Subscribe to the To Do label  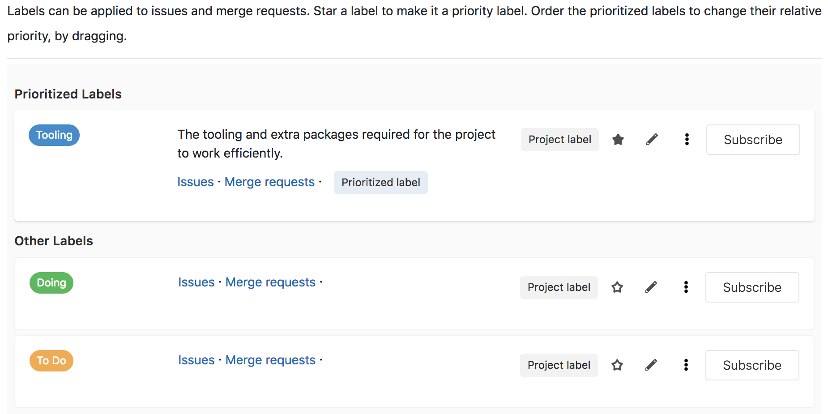point(752,365)
